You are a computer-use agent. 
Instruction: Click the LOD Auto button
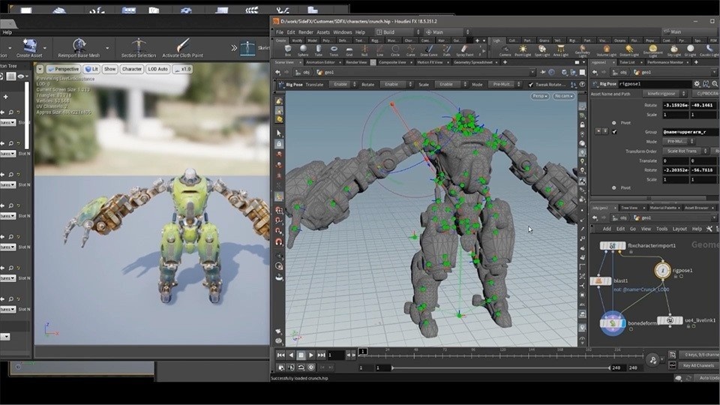click(x=157, y=69)
